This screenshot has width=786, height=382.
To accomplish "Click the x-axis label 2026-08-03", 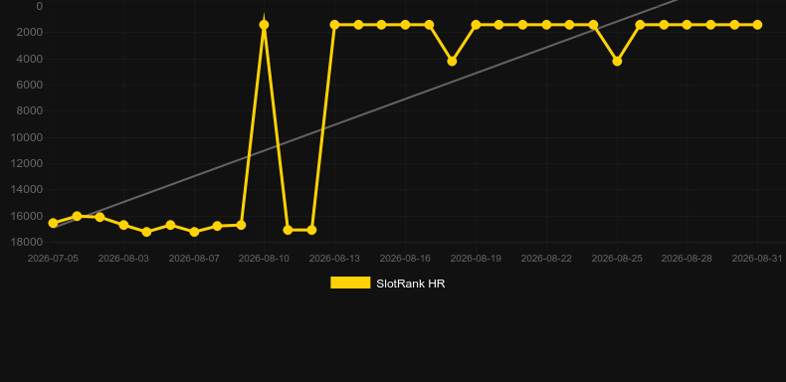I will click(123, 259).
